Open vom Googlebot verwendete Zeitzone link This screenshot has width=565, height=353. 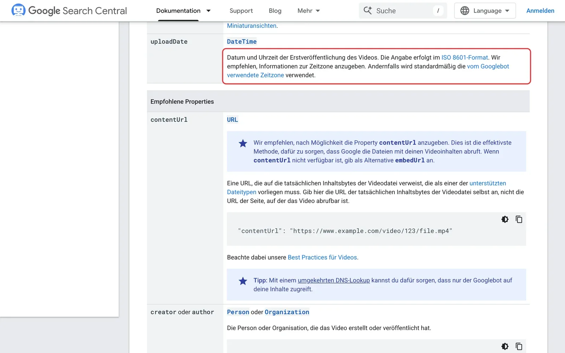[x=488, y=66]
